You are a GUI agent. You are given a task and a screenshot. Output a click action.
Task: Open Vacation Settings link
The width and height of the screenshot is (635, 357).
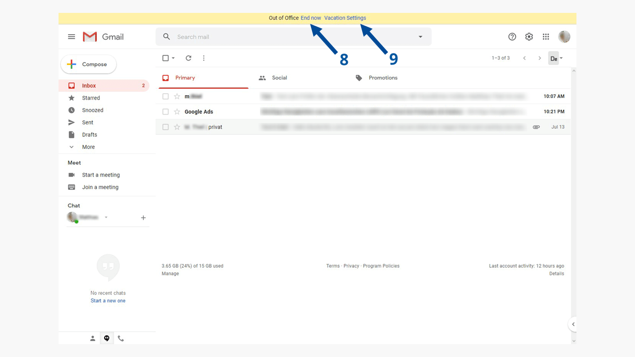click(x=345, y=18)
